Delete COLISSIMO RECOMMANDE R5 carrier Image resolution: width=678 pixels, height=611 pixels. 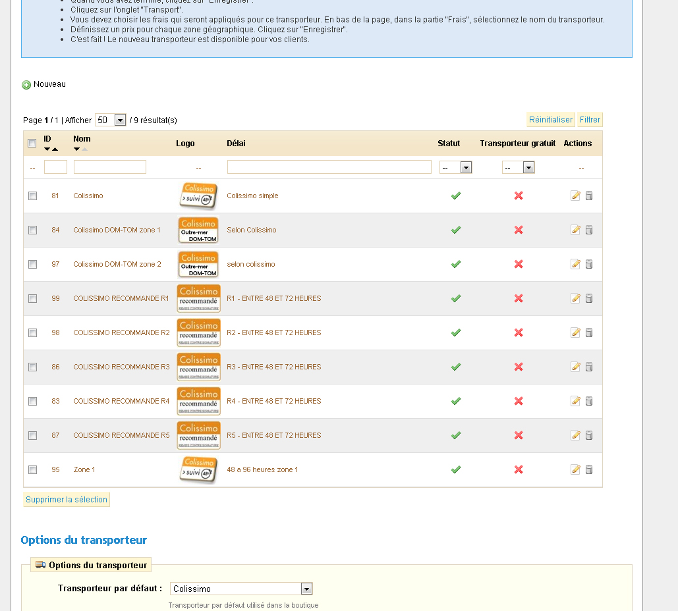[x=589, y=435]
